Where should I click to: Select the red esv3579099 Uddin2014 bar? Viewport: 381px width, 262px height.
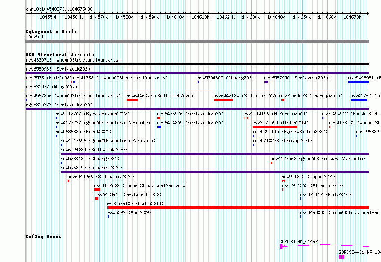point(274,127)
